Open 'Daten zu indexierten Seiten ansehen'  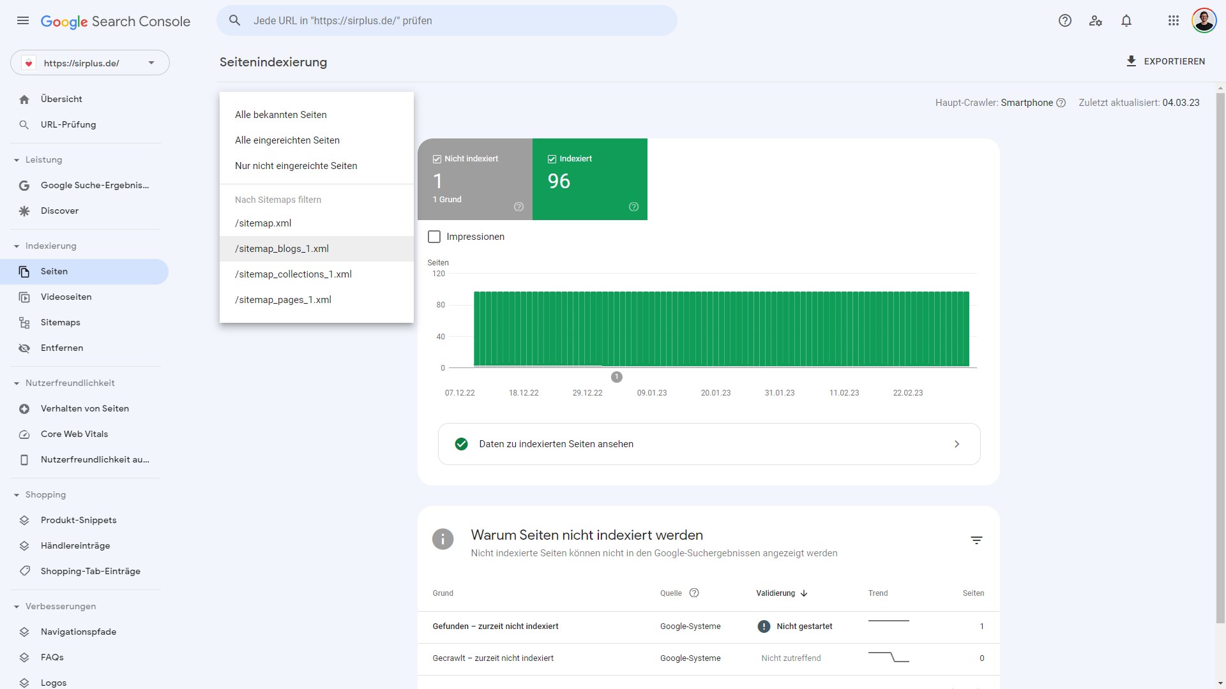(709, 444)
